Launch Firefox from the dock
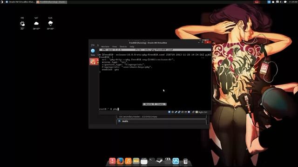298x167 pixels. pyautogui.click(x=120, y=161)
